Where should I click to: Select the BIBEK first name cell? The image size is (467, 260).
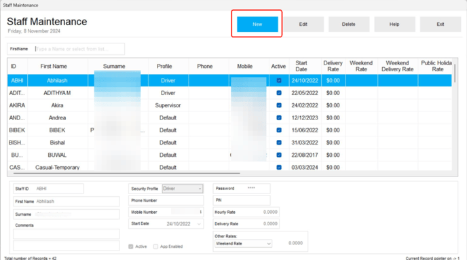click(58, 130)
